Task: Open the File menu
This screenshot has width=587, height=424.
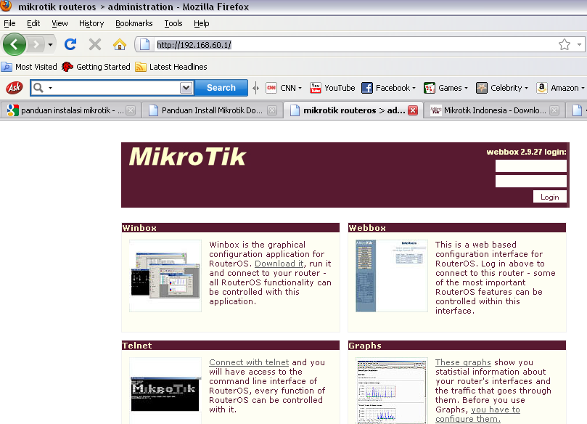Action: [9, 24]
